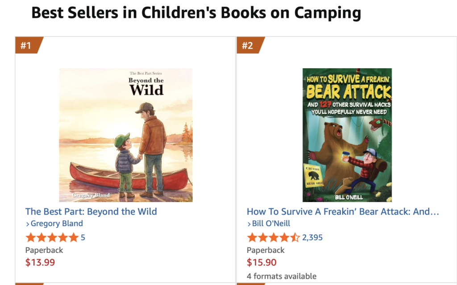This screenshot has height=285, width=457.
Task: Open the 5 reviews count link
Action: tap(83, 238)
